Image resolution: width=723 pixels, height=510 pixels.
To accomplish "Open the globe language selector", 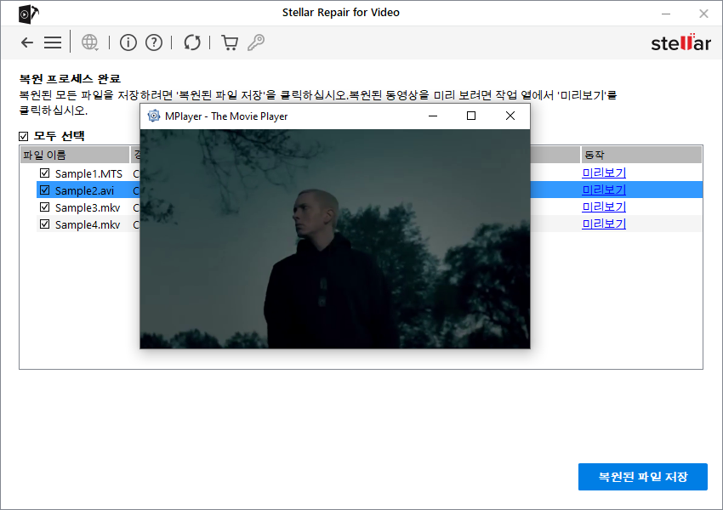I will [89, 42].
